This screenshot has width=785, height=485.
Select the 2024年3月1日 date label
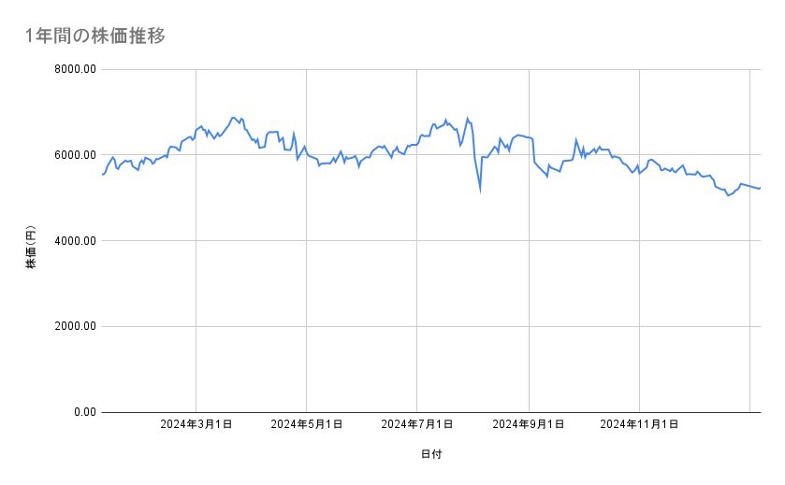196,424
